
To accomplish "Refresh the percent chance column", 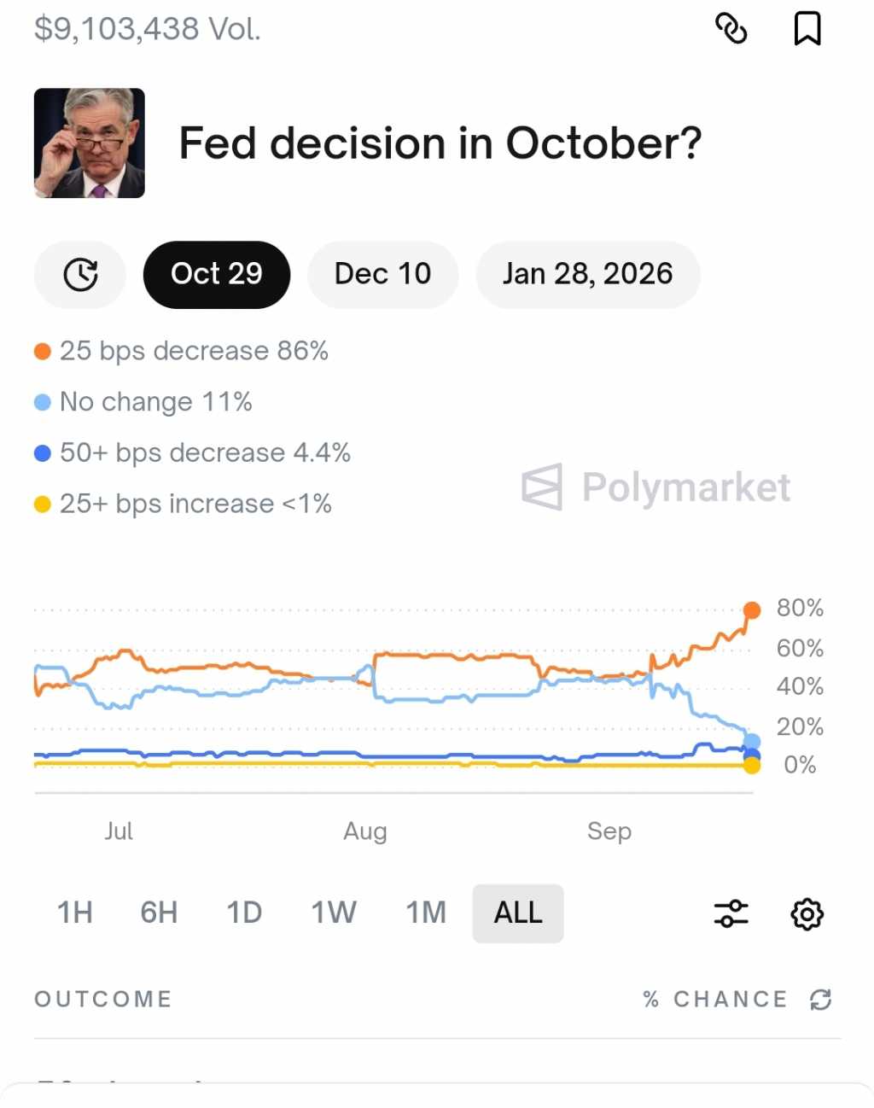I will tap(820, 1000).
